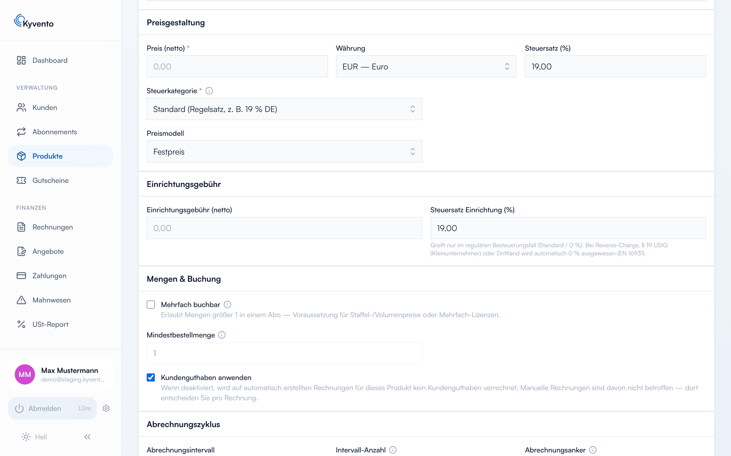Click the Abrechnungsintervall label
This screenshot has height=456, width=731.
pyautogui.click(x=181, y=450)
